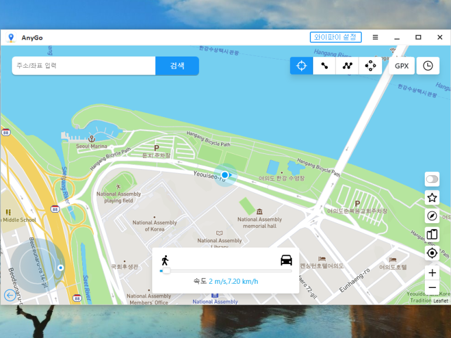Viewport: 451px width, 338px height.
Task: Click the 여의도호텔 hotel bed icon
Action: point(393,259)
